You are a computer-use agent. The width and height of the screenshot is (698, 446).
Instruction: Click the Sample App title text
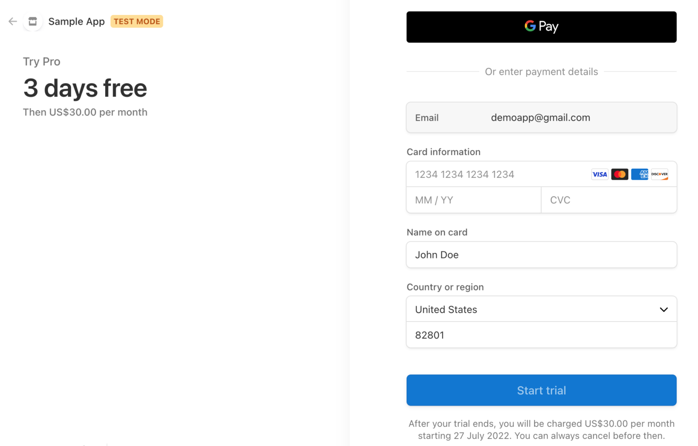tap(76, 21)
